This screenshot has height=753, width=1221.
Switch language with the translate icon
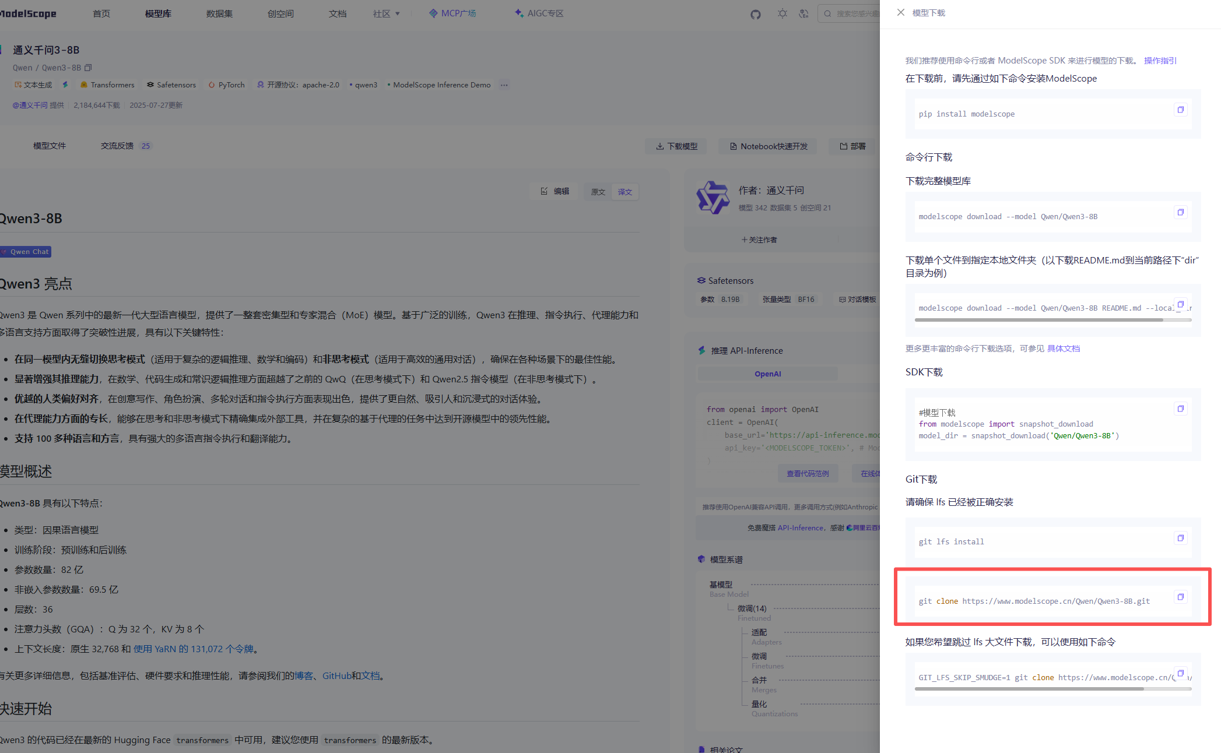click(x=804, y=13)
